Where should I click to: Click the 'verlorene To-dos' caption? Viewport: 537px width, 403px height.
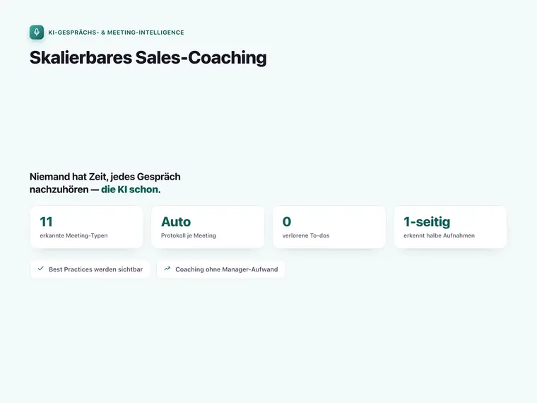pyautogui.click(x=306, y=235)
